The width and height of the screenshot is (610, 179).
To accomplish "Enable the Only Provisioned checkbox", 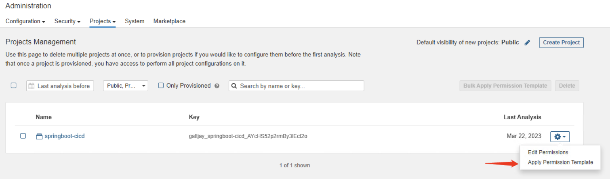I will [161, 85].
